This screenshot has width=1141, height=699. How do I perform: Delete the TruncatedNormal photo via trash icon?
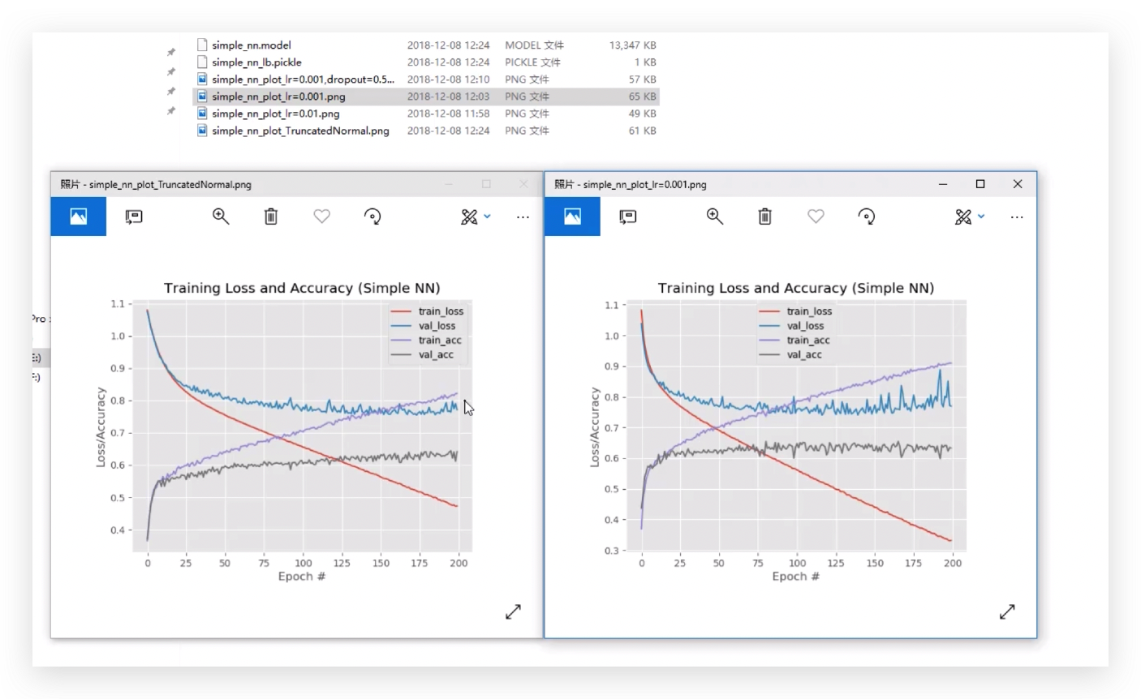click(x=271, y=217)
